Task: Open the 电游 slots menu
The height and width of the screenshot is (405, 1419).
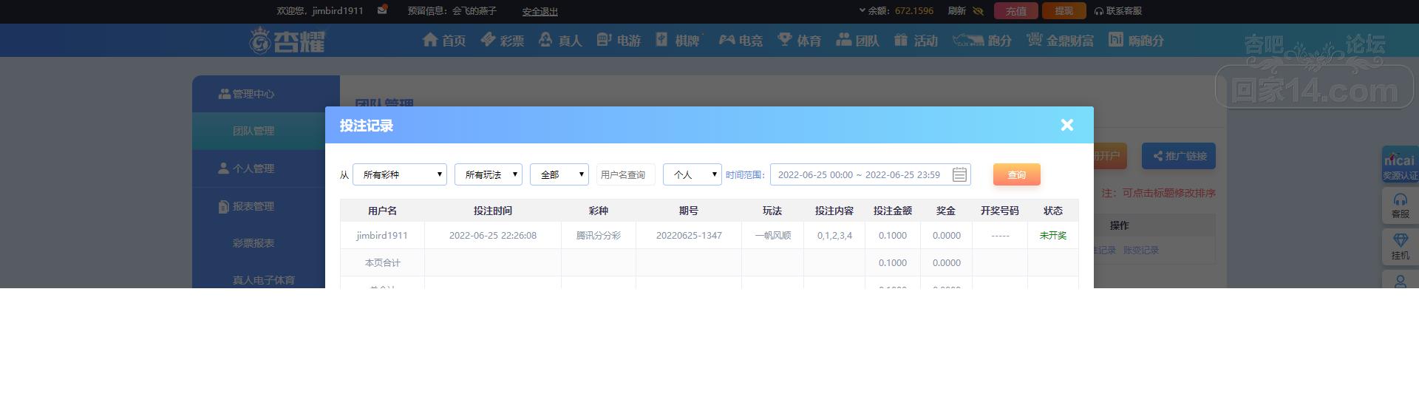Action: pos(619,40)
